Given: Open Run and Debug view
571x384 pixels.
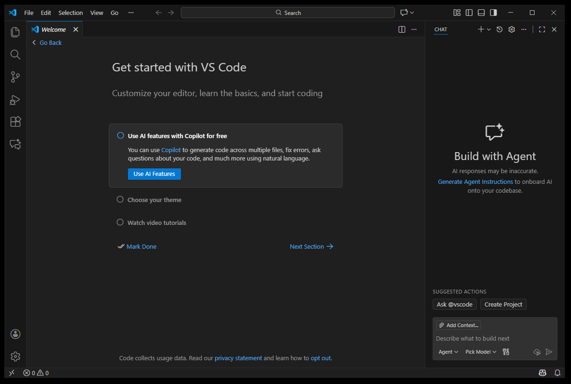Looking at the screenshot, I should tap(15, 99).
